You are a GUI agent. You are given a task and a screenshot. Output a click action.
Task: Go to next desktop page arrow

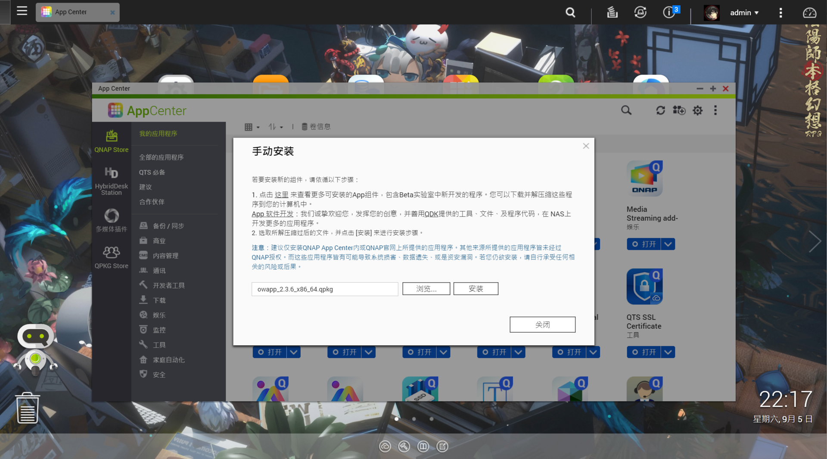click(815, 241)
